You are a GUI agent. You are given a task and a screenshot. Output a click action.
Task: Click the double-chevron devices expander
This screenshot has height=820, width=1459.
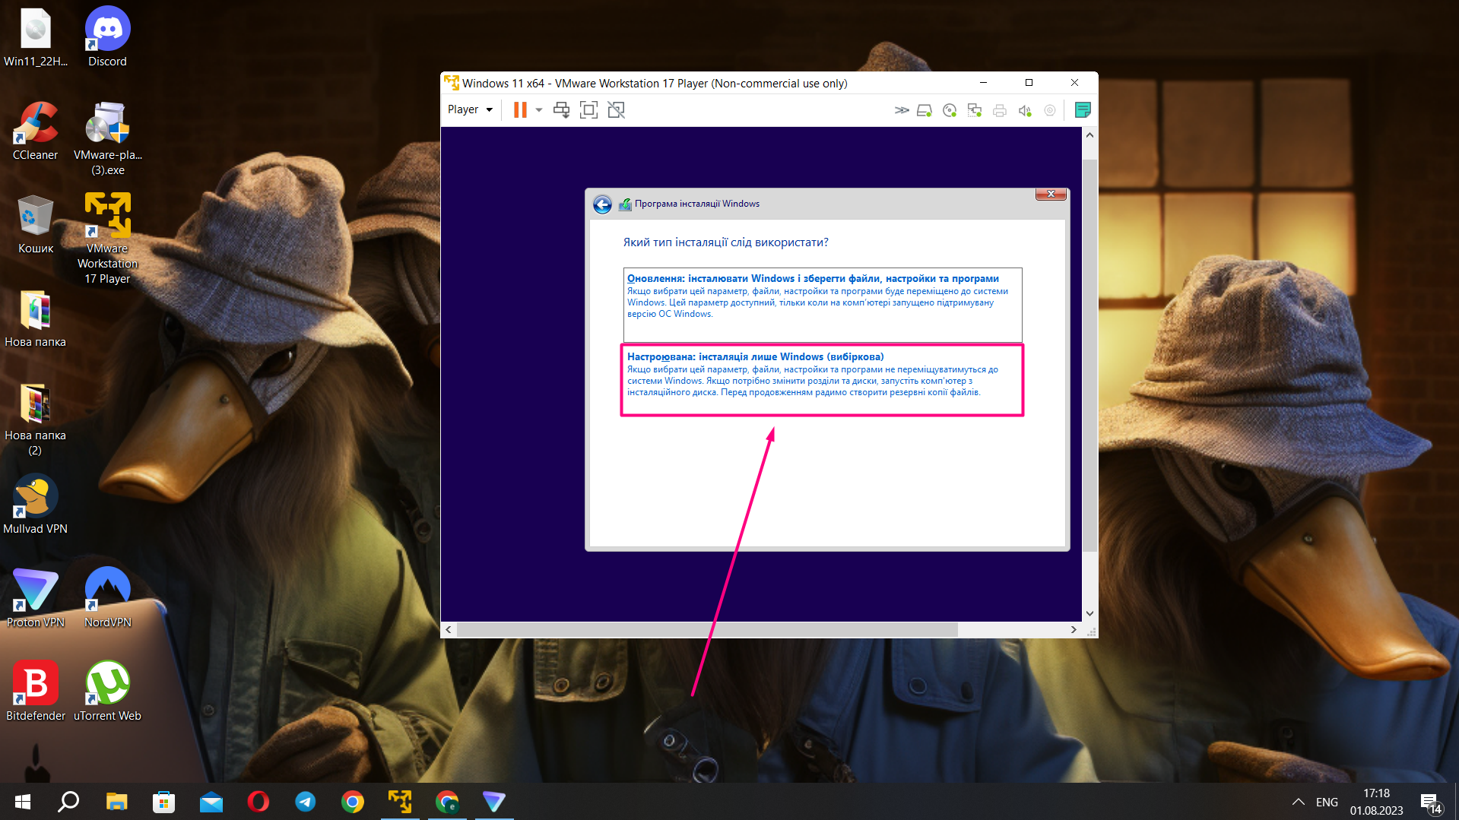pos(902,110)
